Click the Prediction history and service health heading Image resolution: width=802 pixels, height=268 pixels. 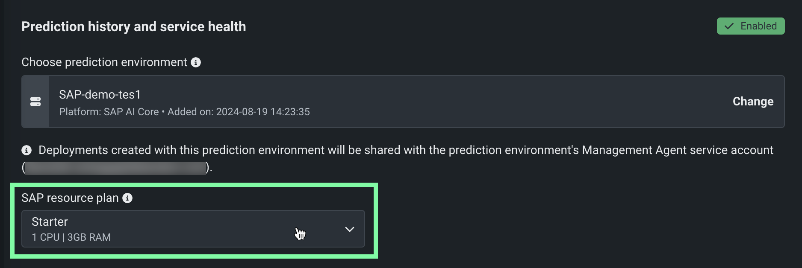(134, 26)
